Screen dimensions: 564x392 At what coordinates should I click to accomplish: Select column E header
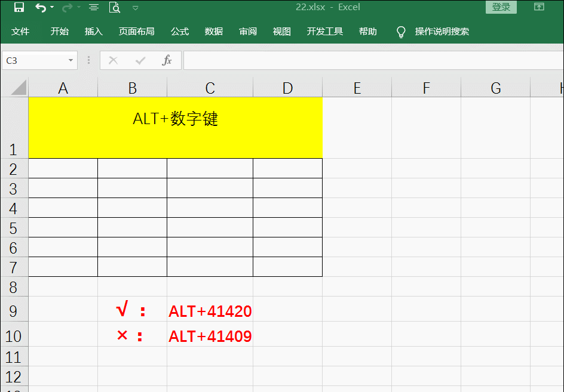click(x=357, y=88)
